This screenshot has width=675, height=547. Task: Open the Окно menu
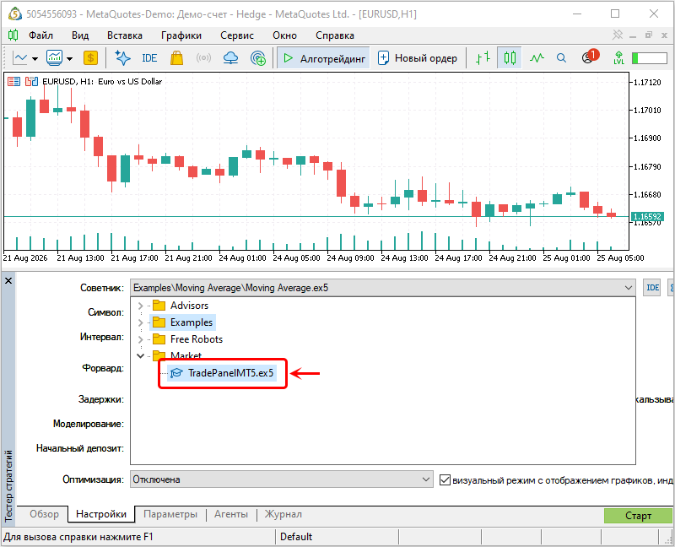(x=284, y=35)
